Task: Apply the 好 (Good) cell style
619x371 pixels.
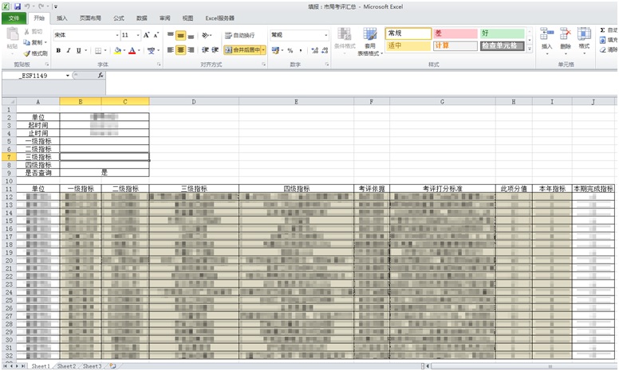Action: [x=502, y=33]
